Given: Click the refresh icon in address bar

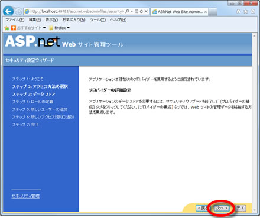Looking at the screenshot, I should 141,11.
